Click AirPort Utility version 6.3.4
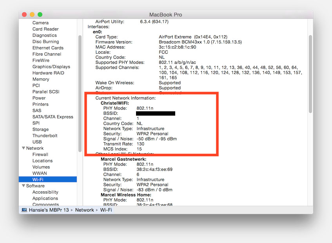This screenshot has height=243, width=332. coord(154,22)
